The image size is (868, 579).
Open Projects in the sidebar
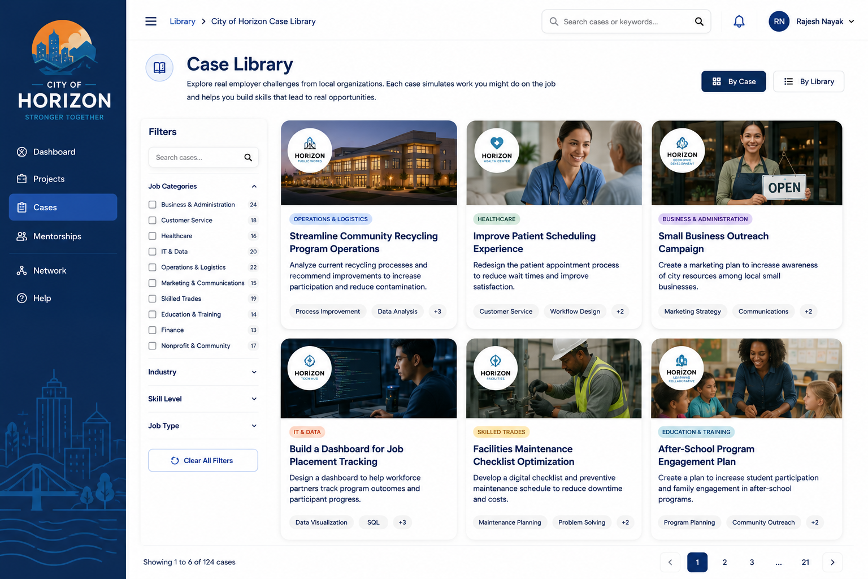(63, 179)
